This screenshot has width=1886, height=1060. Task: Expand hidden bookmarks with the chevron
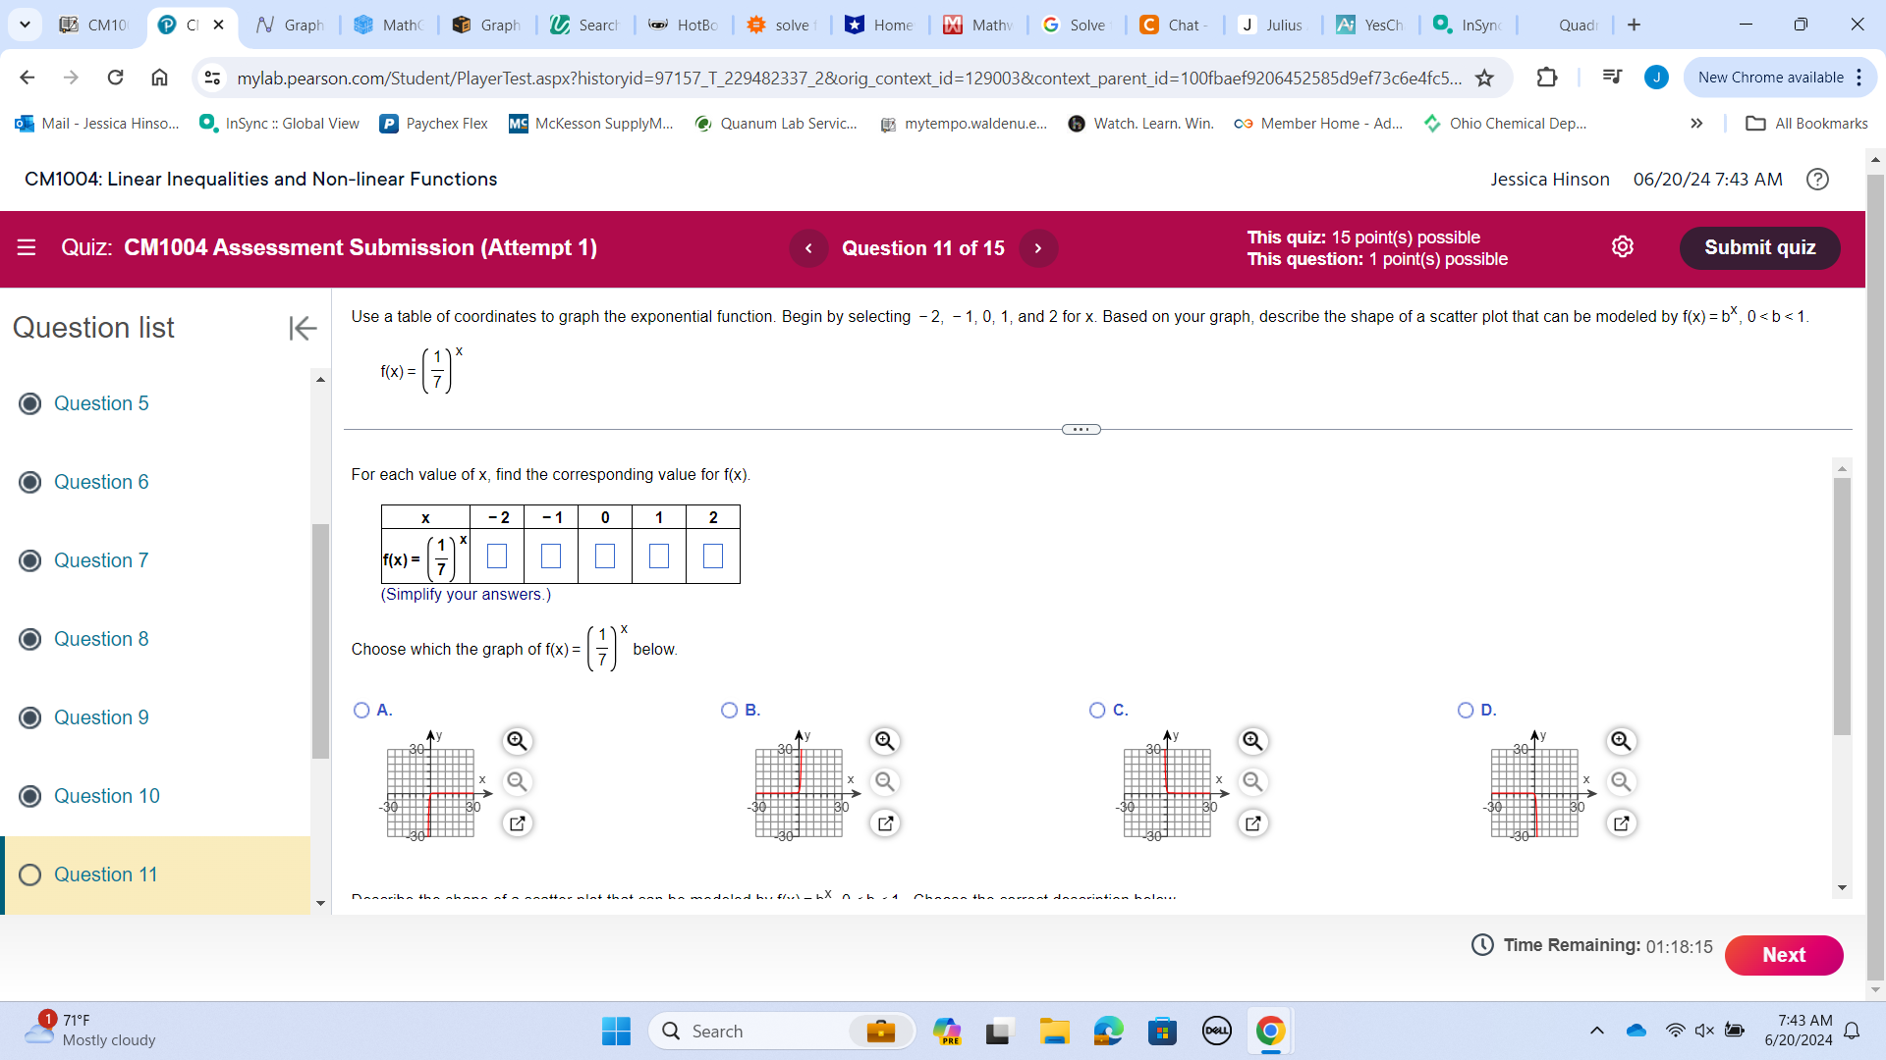pyautogui.click(x=1696, y=124)
